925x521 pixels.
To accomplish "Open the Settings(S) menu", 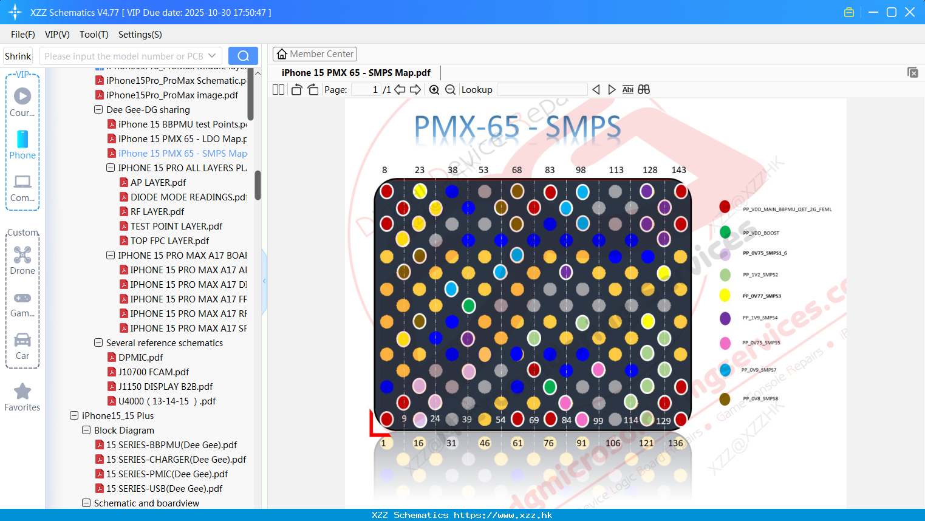I will coord(140,35).
